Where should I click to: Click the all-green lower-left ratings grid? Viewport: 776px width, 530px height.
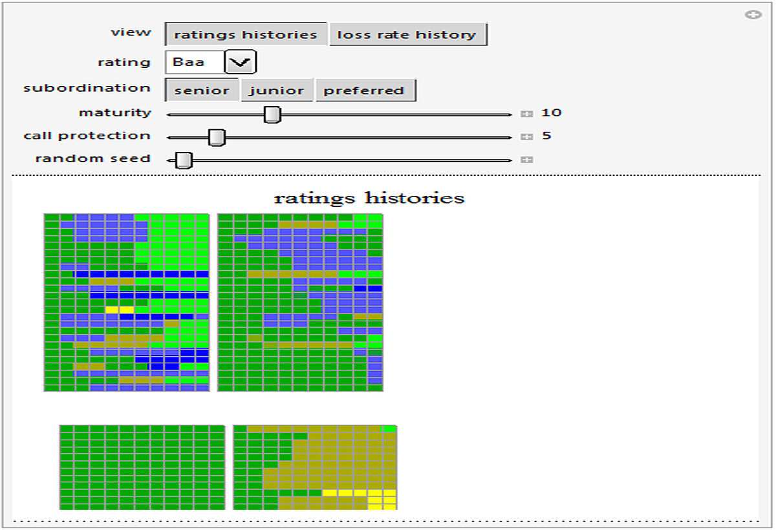(x=142, y=467)
